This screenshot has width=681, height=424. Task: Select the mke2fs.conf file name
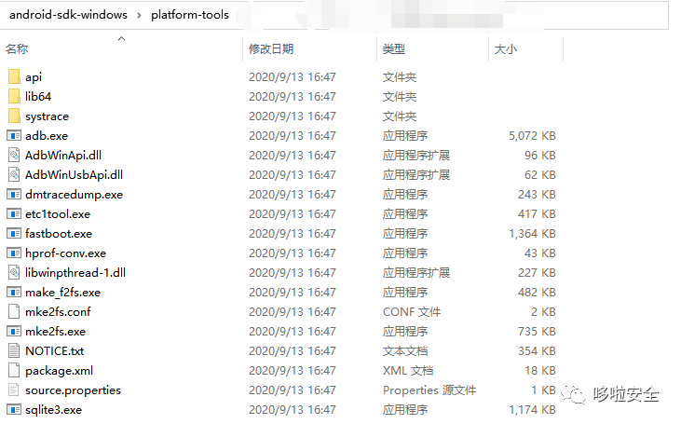[x=58, y=312]
